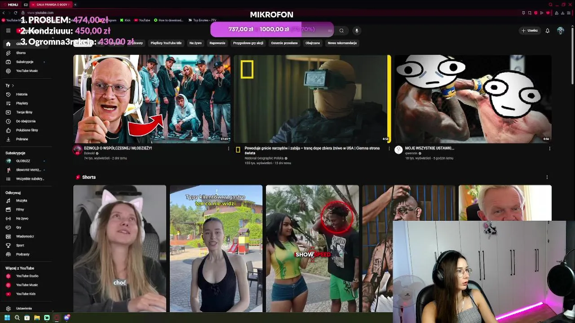Open the Shorts shelf options menu

coord(547,177)
